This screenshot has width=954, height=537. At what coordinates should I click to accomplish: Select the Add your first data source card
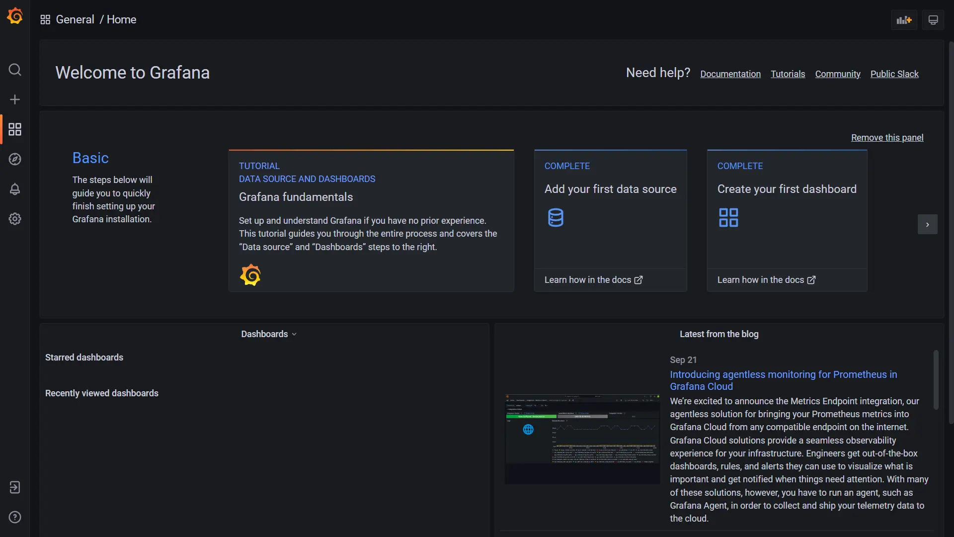coord(611,221)
